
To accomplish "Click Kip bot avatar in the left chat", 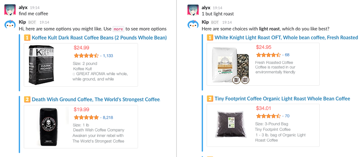I will (10, 25).
